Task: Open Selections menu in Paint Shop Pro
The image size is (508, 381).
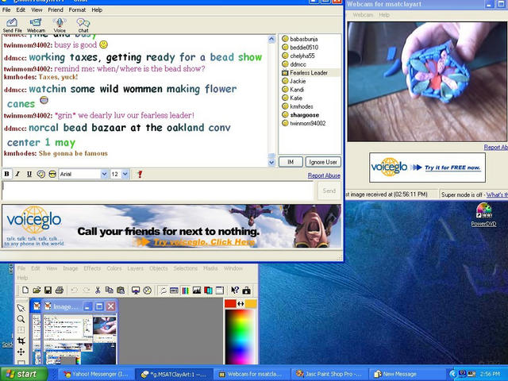Action: tap(185, 268)
